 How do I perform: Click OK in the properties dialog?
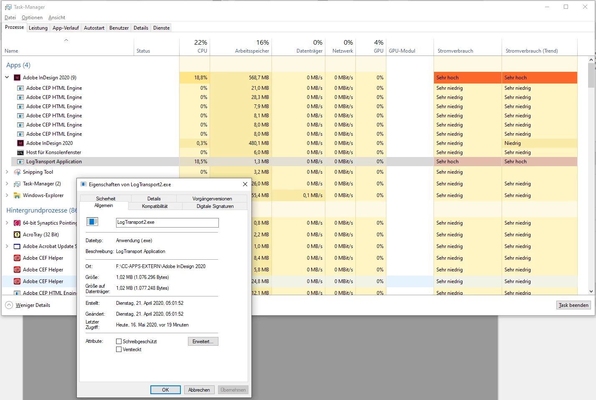point(165,390)
